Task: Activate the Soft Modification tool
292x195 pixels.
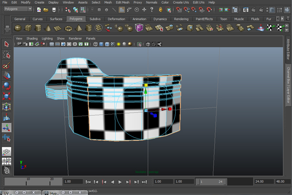Action: click(6, 117)
